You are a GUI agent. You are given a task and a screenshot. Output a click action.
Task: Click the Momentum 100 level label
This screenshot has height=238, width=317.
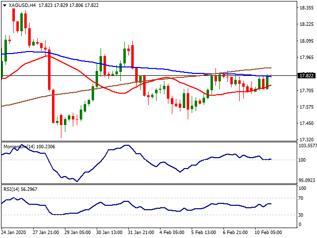302,160
